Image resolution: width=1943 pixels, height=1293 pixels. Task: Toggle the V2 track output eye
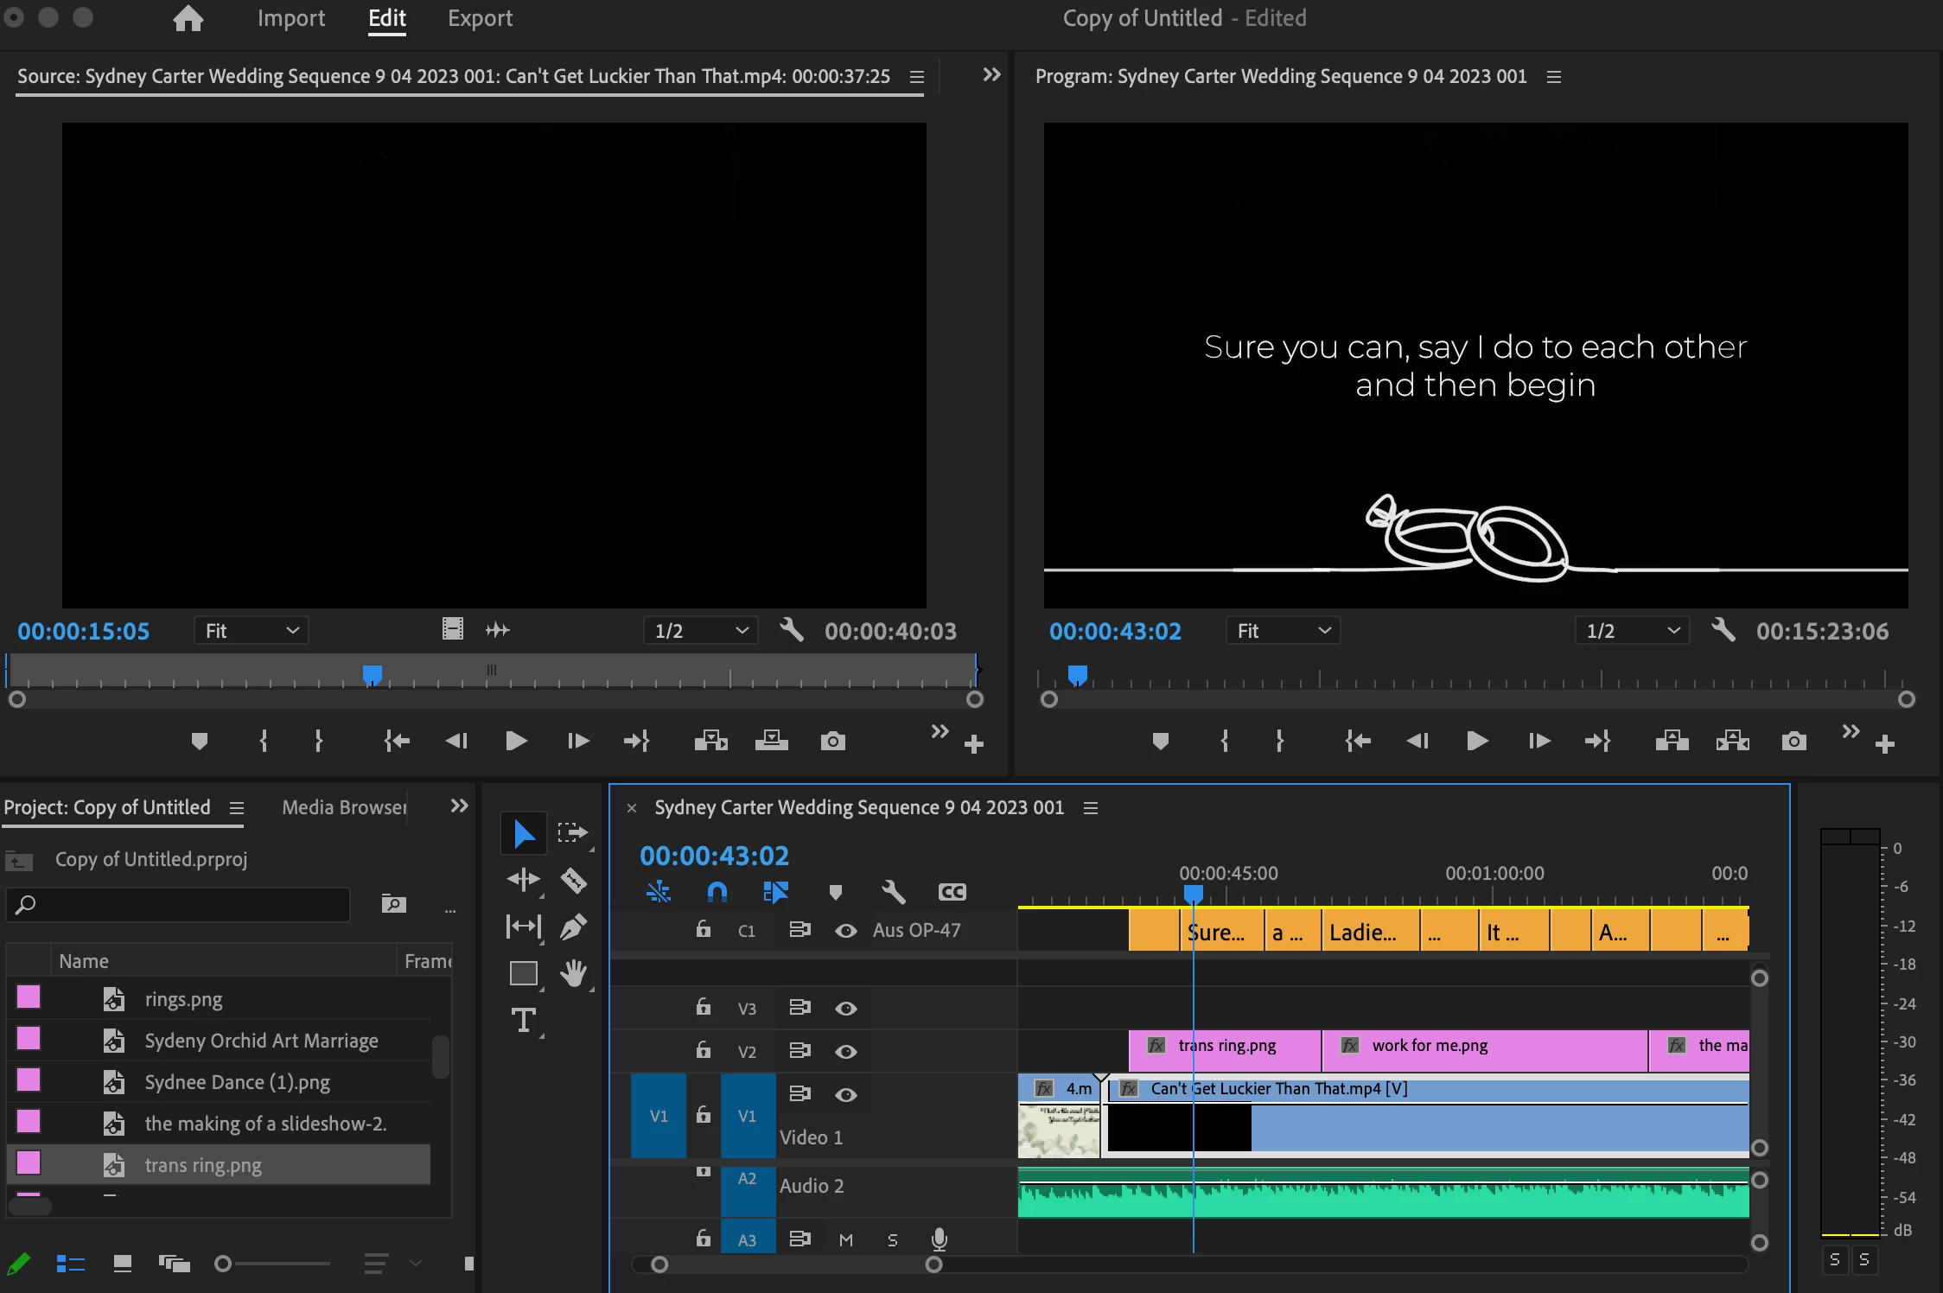pos(845,1051)
